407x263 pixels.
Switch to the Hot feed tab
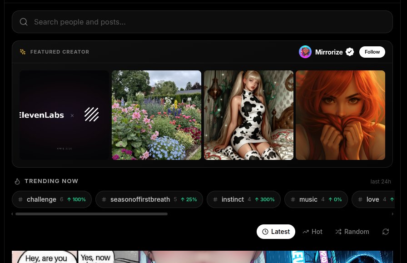[x=313, y=232]
